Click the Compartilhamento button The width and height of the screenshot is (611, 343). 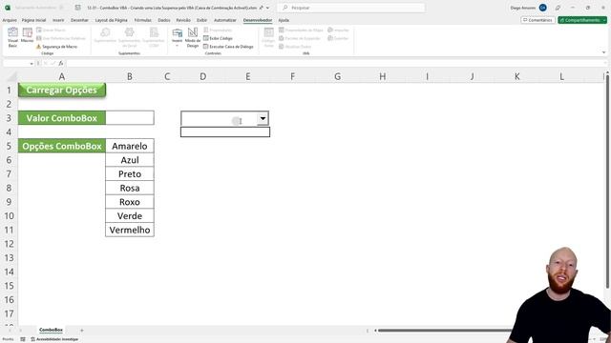(x=582, y=20)
